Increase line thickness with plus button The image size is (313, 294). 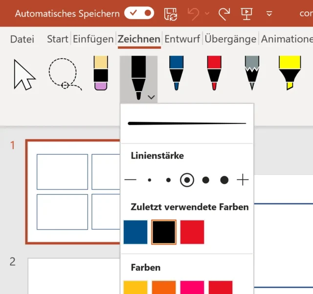click(x=243, y=180)
